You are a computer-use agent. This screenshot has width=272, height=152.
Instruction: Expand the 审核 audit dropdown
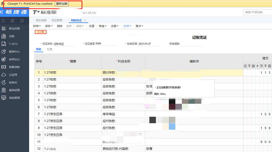pos(80,26)
